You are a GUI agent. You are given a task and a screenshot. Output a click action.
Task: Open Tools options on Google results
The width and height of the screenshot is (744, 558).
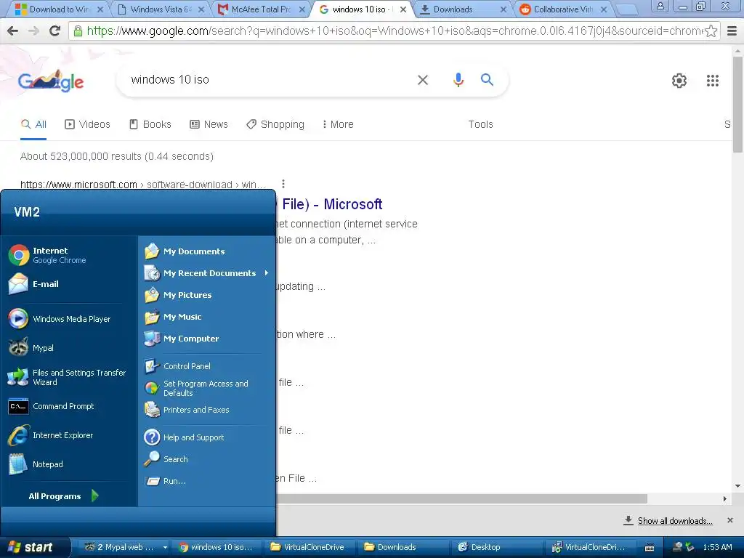(480, 124)
